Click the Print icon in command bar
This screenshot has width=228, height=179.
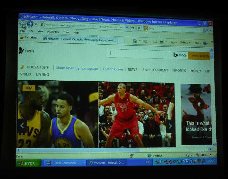click(x=161, y=42)
